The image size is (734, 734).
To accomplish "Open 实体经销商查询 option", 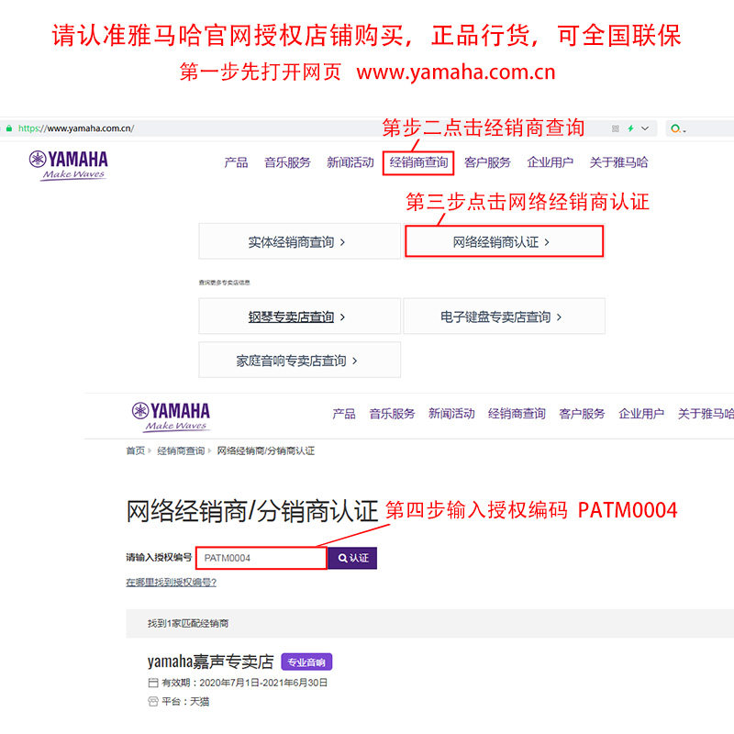I will pyautogui.click(x=300, y=241).
